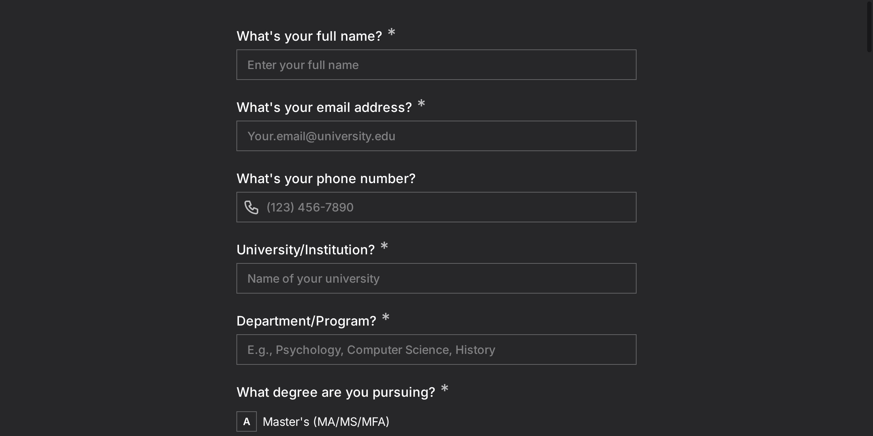Screen dimensions: 873x436
Task: Click the "What degree are you pursuing?" question
Action: (336, 392)
